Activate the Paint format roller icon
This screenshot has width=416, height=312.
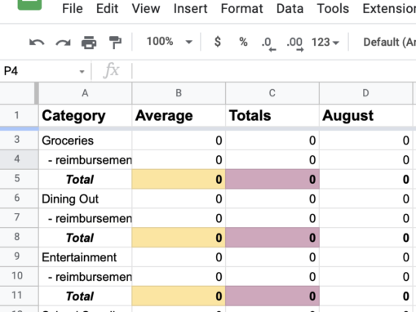point(115,42)
